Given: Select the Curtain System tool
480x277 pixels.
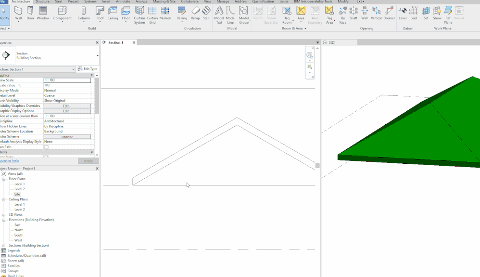Looking at the screenshot, I should click(x=139, y=15).
